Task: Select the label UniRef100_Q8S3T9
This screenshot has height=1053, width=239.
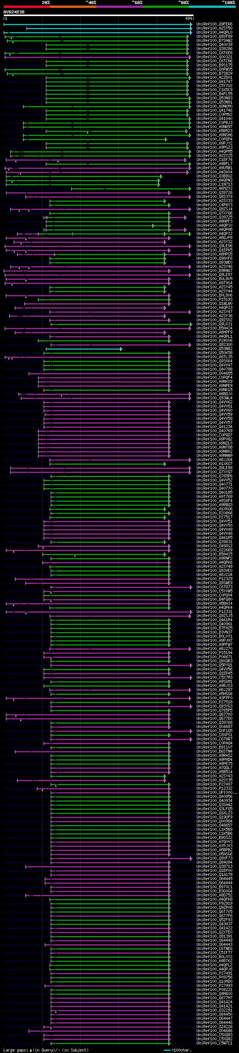Action: [214, 196]
